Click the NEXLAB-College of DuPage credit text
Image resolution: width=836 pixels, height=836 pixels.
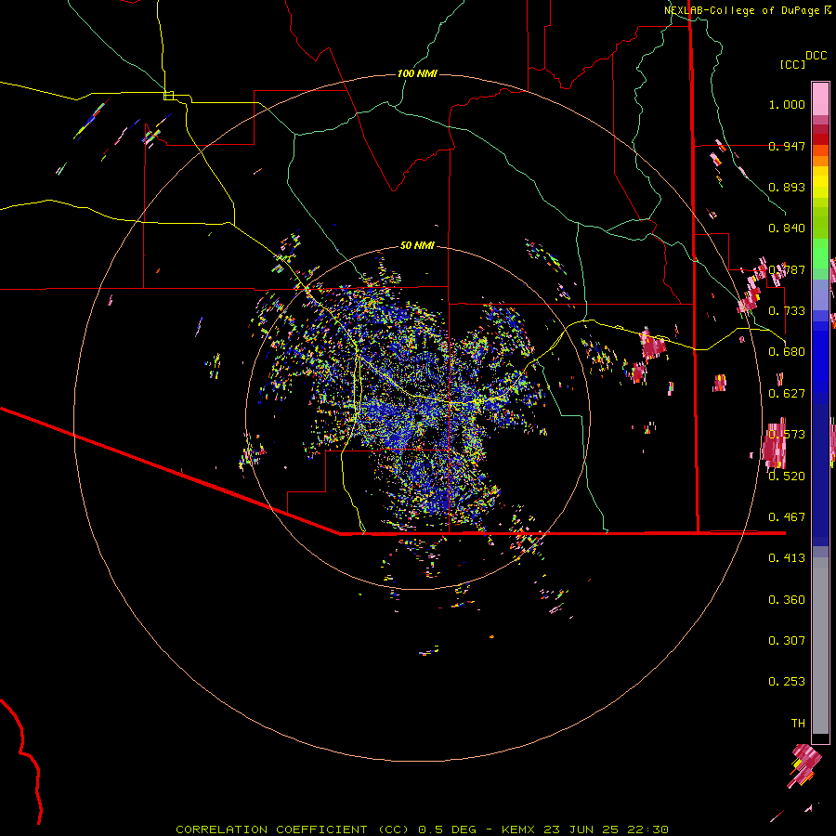741,10
